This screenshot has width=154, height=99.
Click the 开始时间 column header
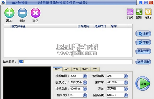pyautogui.click(x=85, y=26)
